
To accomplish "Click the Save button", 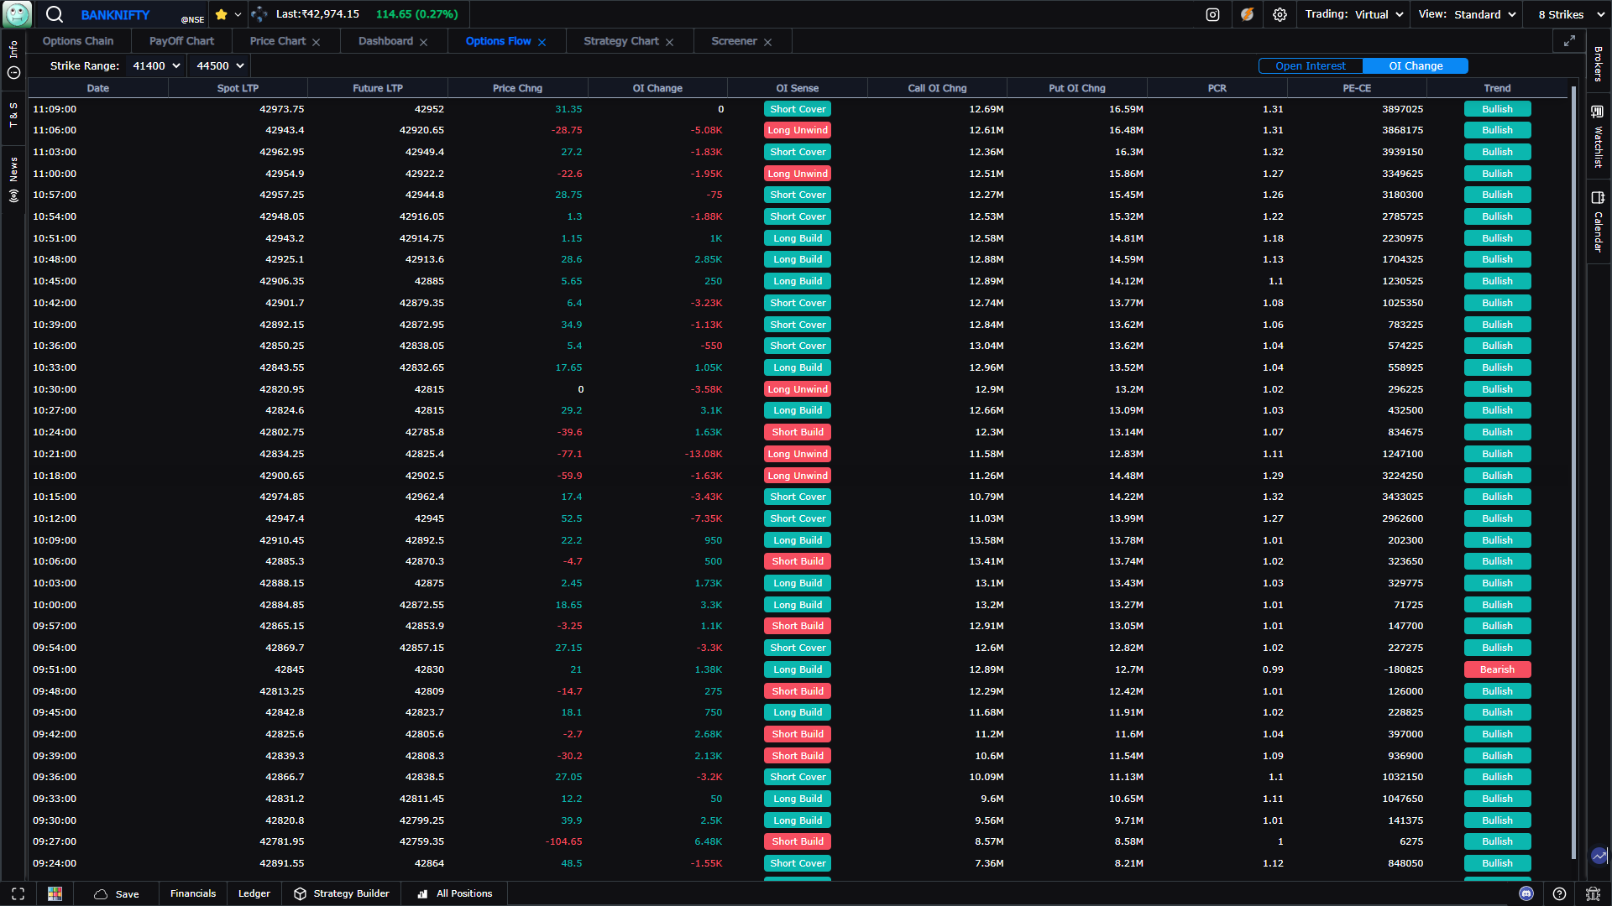I will (x=117, y=893).
